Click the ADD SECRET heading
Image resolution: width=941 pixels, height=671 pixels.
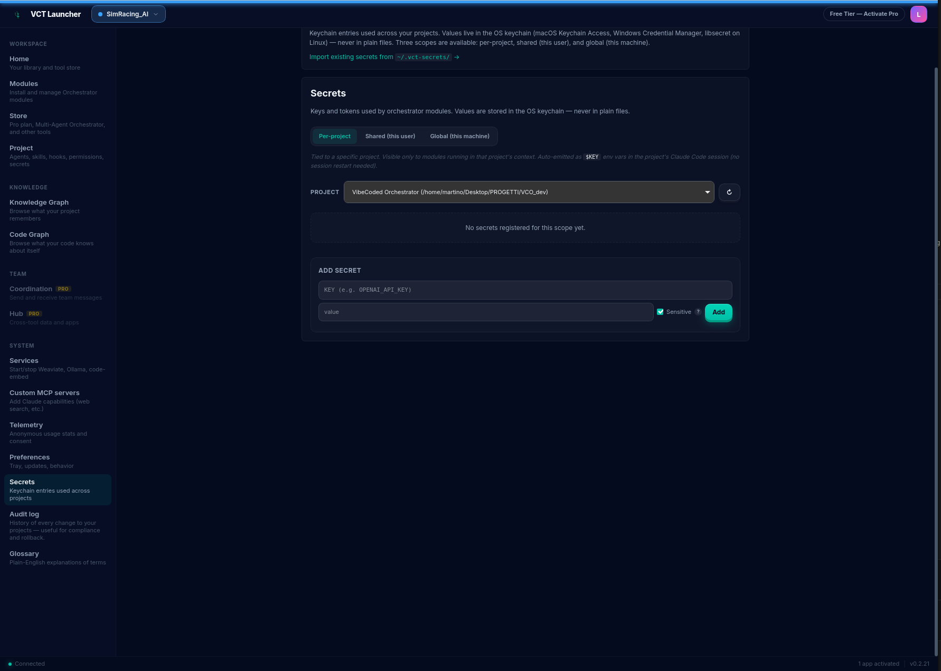340,271
